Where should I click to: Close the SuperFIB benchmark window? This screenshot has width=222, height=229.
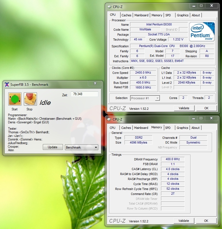click(x=95, y=83)
